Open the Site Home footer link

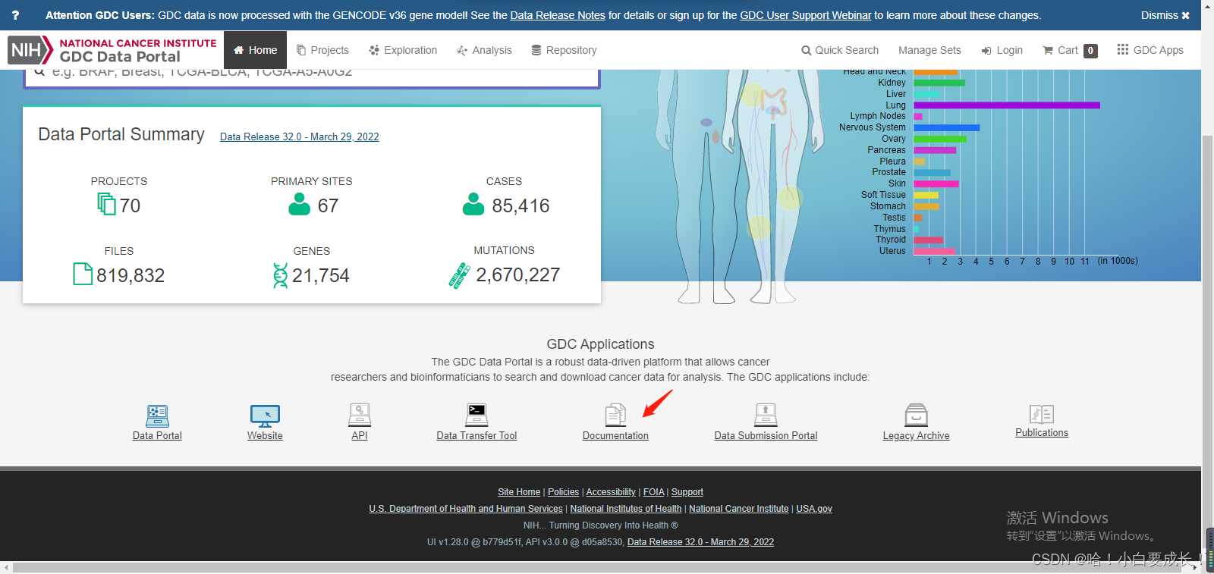pos(519,492)
